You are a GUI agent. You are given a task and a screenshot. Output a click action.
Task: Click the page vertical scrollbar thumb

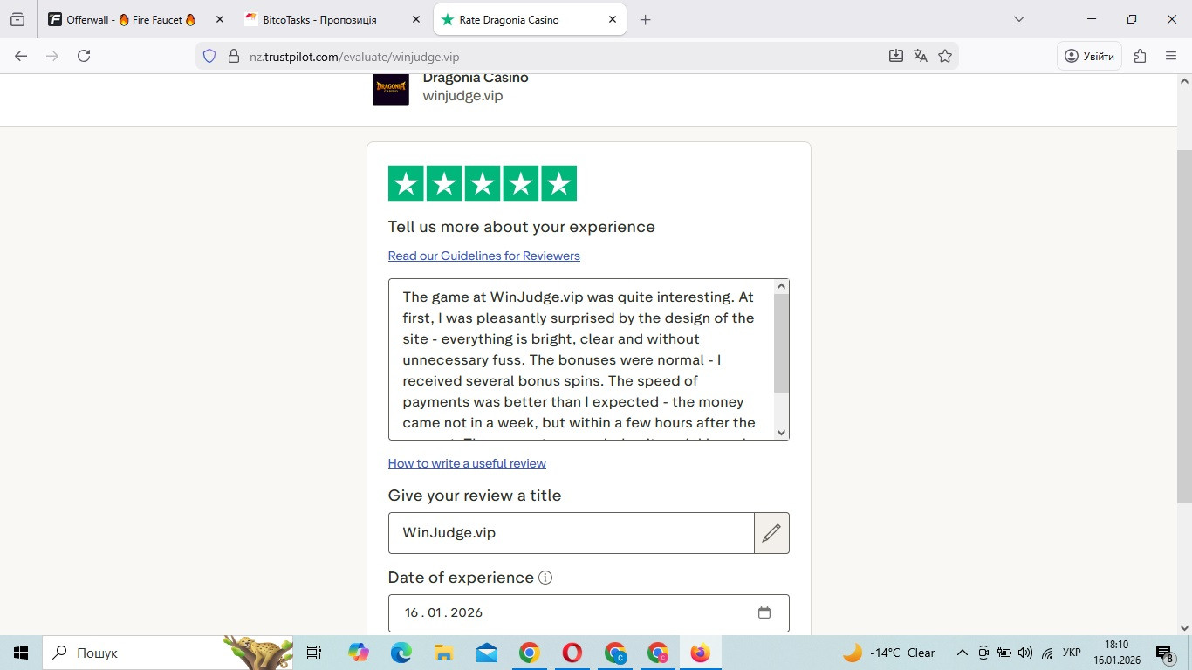coord(1184,326)
